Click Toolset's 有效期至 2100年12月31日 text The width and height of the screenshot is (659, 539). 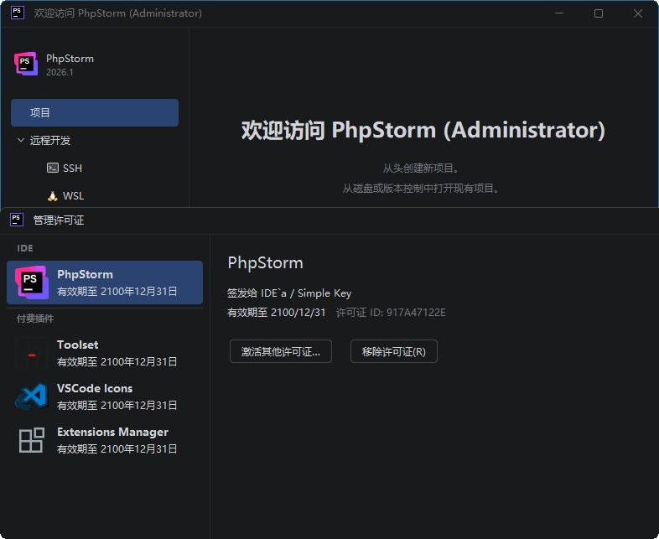click(117, 362)
